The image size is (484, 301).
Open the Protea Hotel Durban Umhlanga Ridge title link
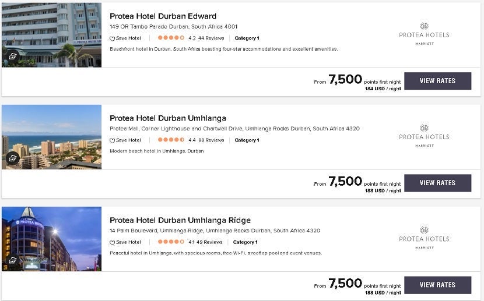pyautogui.click(x=180, y=220)
